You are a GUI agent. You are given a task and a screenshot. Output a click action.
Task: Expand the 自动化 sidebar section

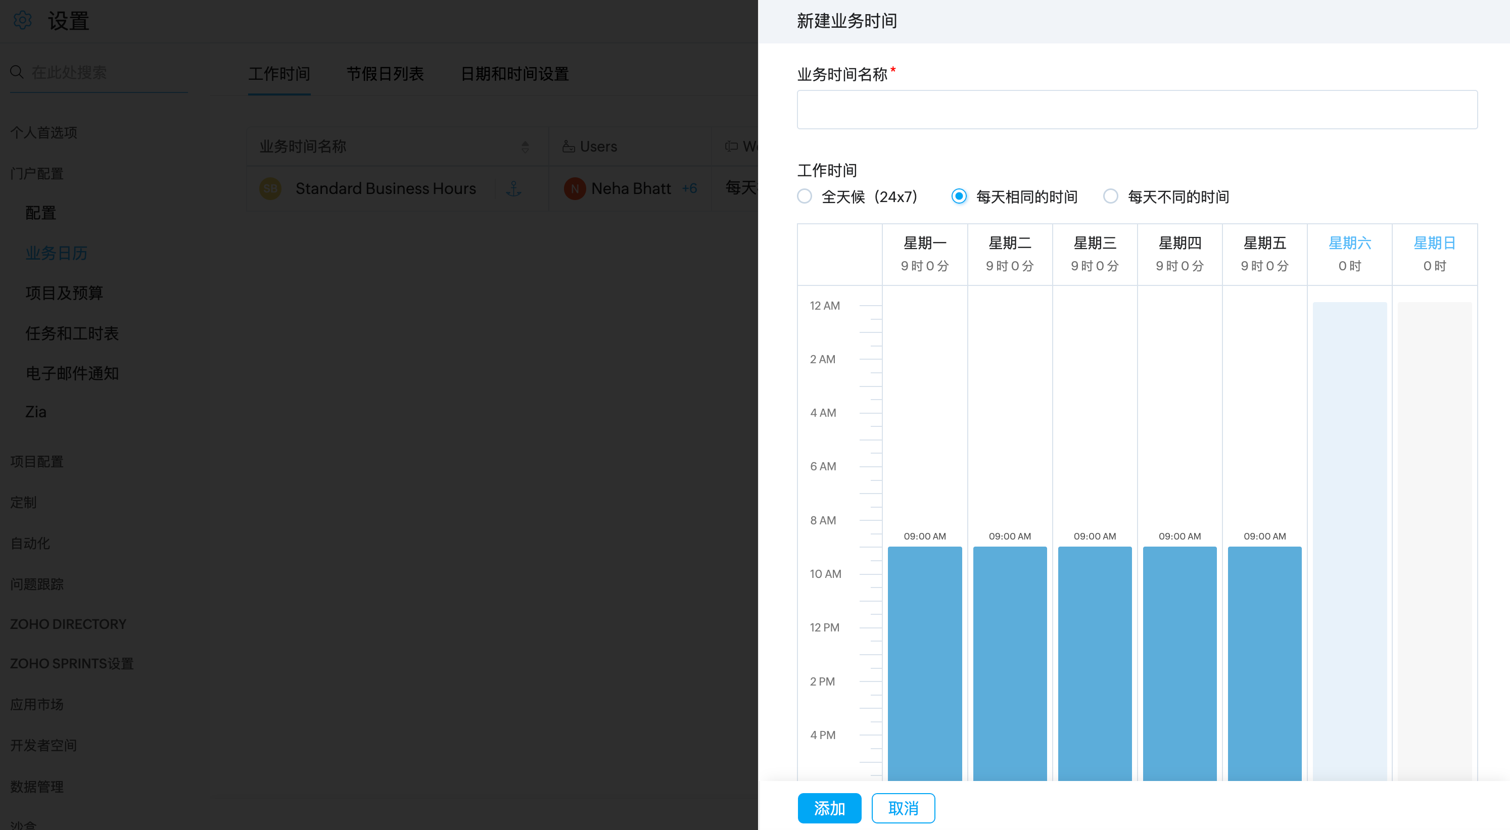[30, 543]
